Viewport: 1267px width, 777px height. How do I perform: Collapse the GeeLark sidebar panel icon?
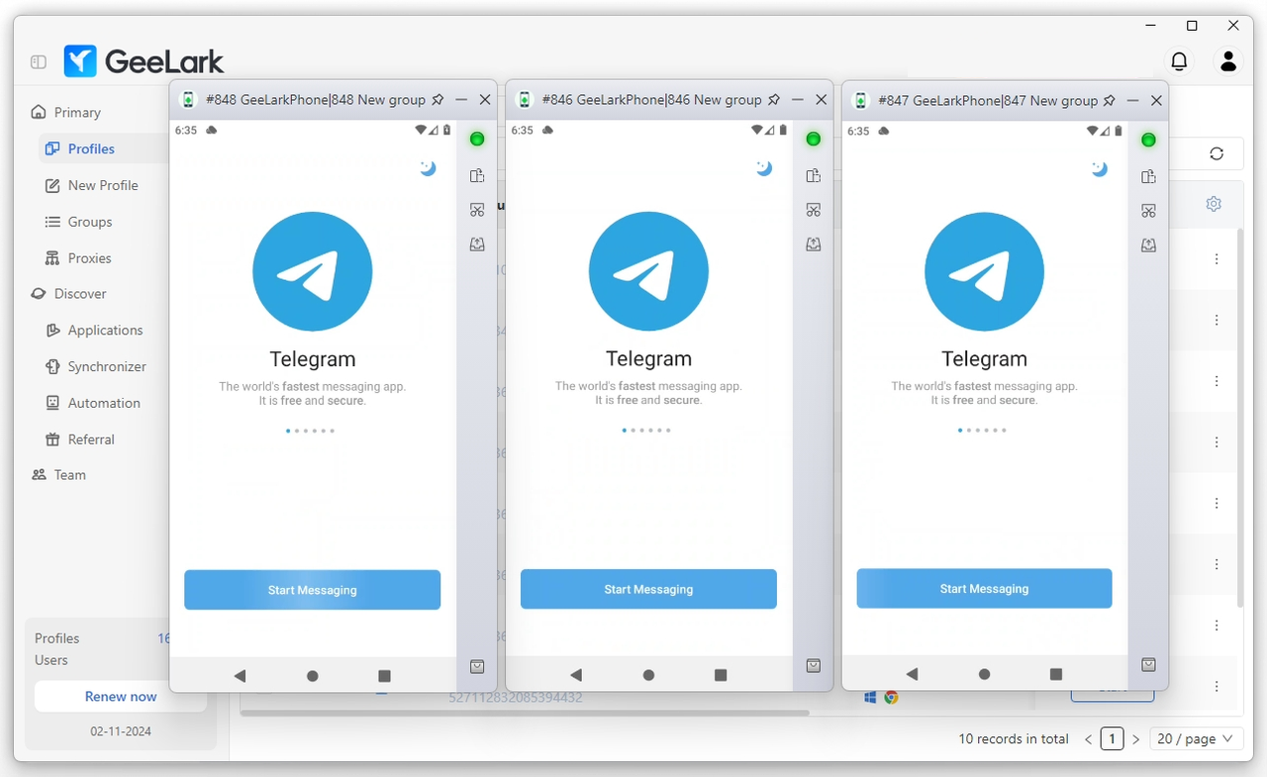(x=39, y=62)
